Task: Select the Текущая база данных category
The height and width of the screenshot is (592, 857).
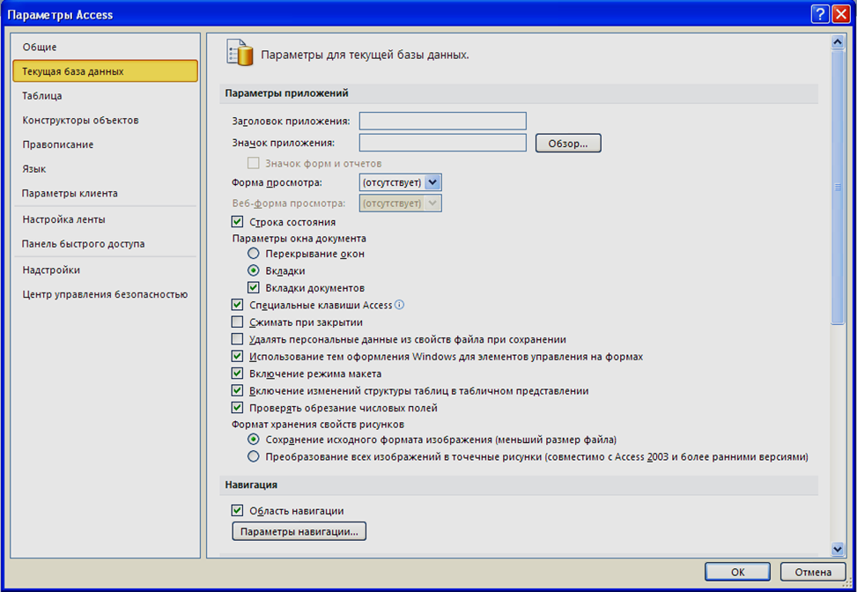Action: tap(105, 71)
